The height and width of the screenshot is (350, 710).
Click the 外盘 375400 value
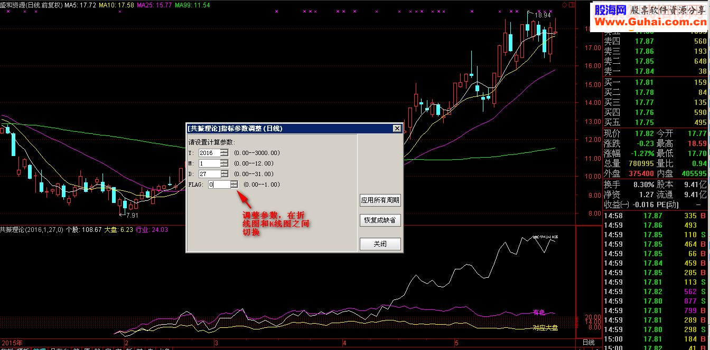(640, 173)
